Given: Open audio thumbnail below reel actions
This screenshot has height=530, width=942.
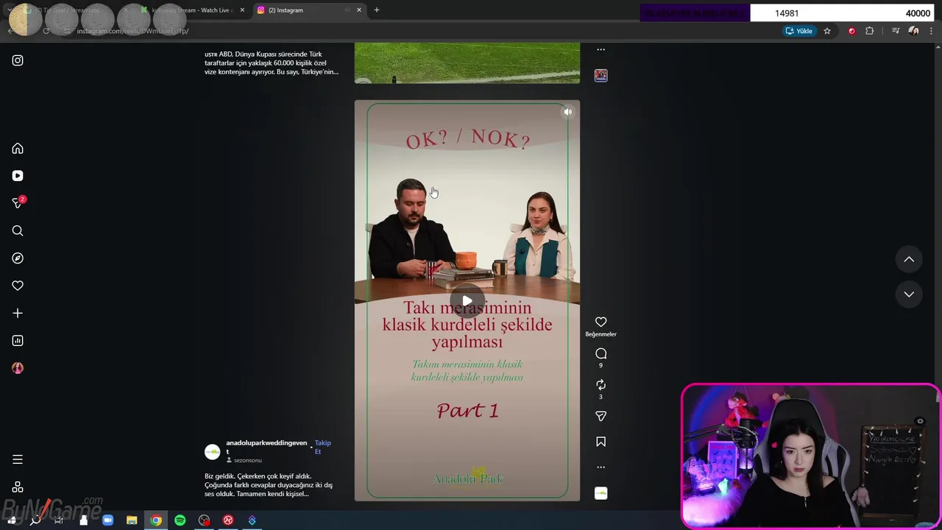Looking at the screenshot, I should [x=601, y=493].
